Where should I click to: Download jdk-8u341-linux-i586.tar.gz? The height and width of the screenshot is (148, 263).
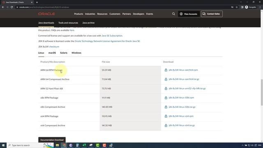(x=182, y=107)
